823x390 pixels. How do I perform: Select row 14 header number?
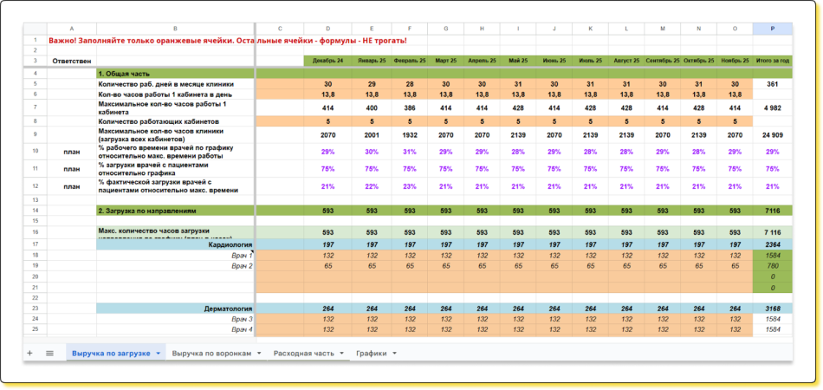36,211
